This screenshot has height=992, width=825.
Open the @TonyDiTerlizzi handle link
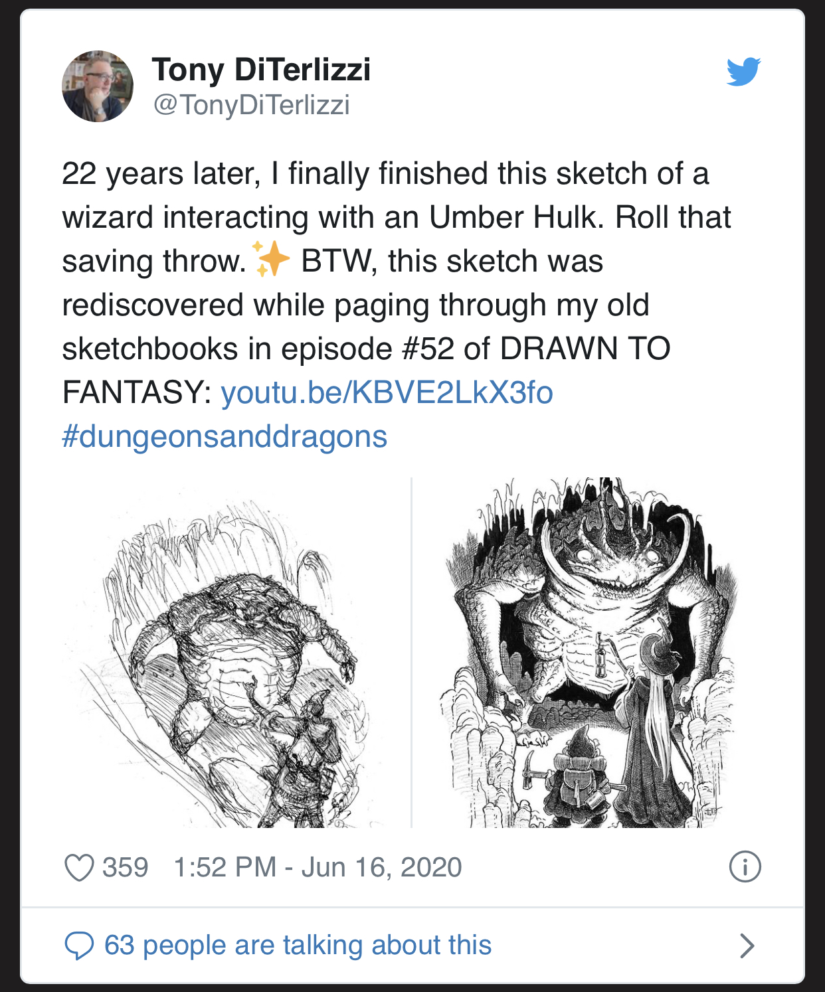click(x=251, y=105)
